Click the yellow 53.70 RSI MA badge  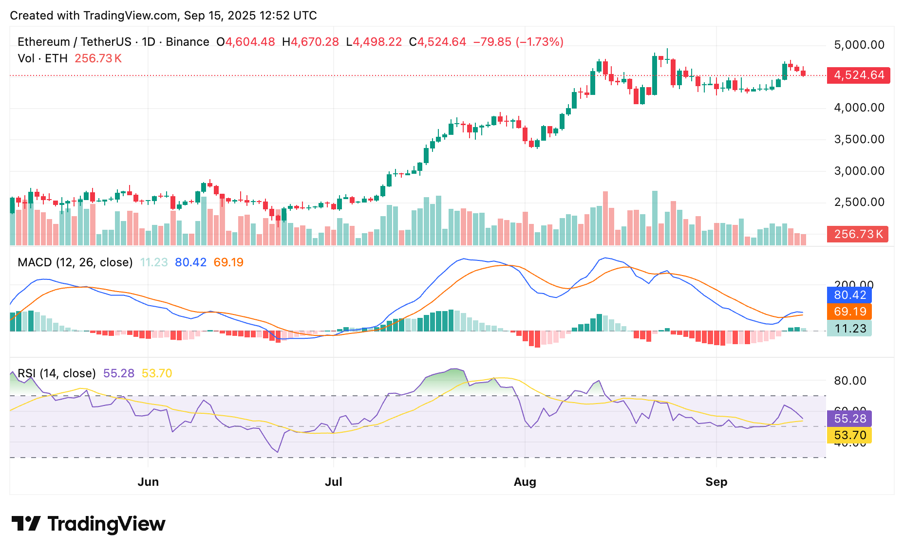pos(849,435)
